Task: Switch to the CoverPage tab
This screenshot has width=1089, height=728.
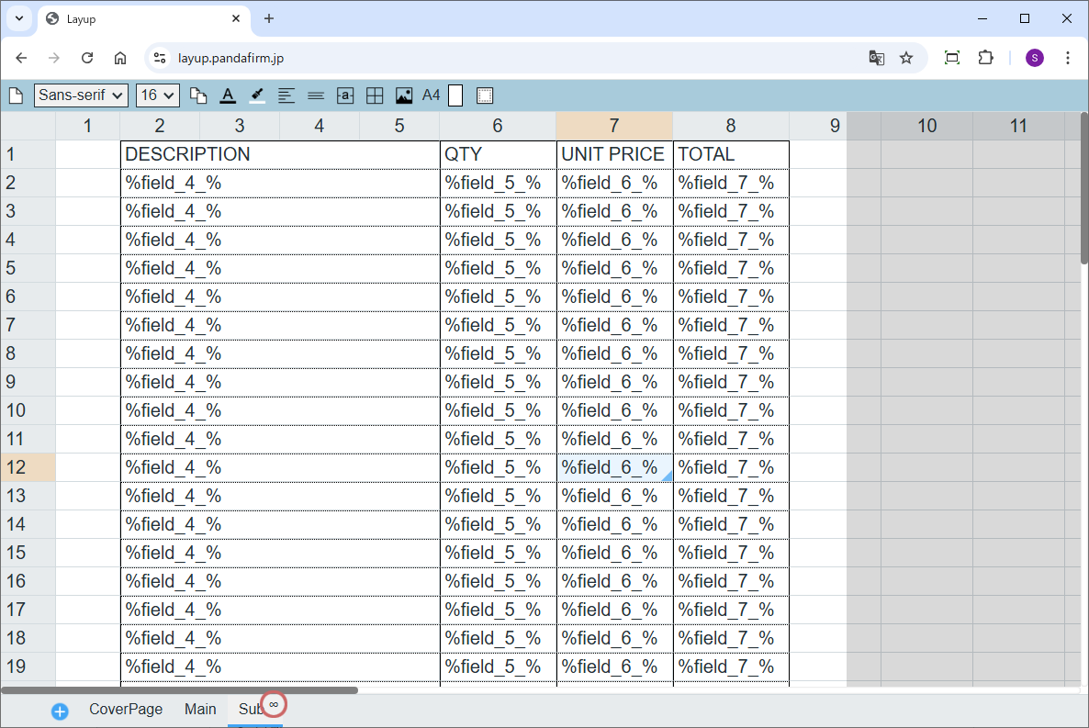Action: pos(126,710)
